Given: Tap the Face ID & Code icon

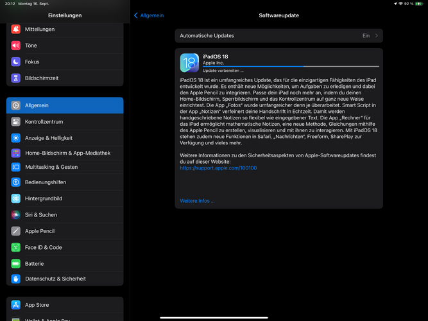Looking at the screenshot, I should [16, 247].
